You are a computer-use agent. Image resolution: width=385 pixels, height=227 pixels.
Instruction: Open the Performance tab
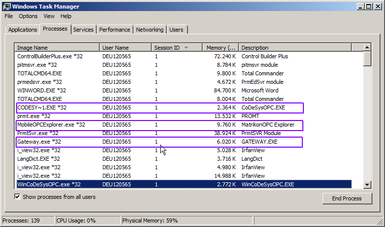click(x=115, y=30)
